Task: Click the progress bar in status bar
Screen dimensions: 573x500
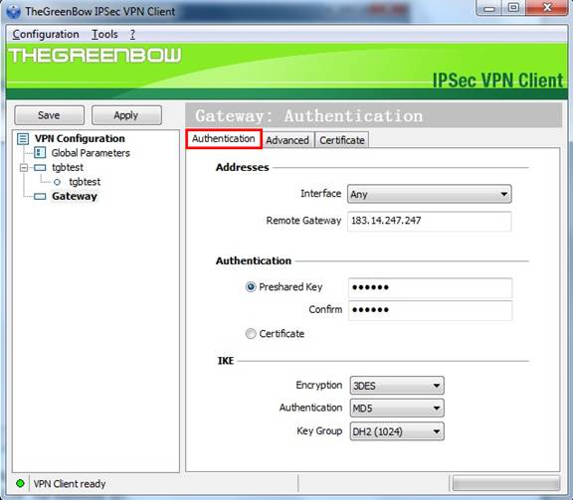Action: tap(505, 483)
